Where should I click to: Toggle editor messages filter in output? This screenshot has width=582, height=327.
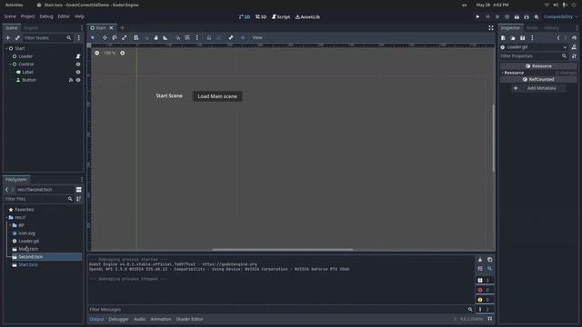485,309
